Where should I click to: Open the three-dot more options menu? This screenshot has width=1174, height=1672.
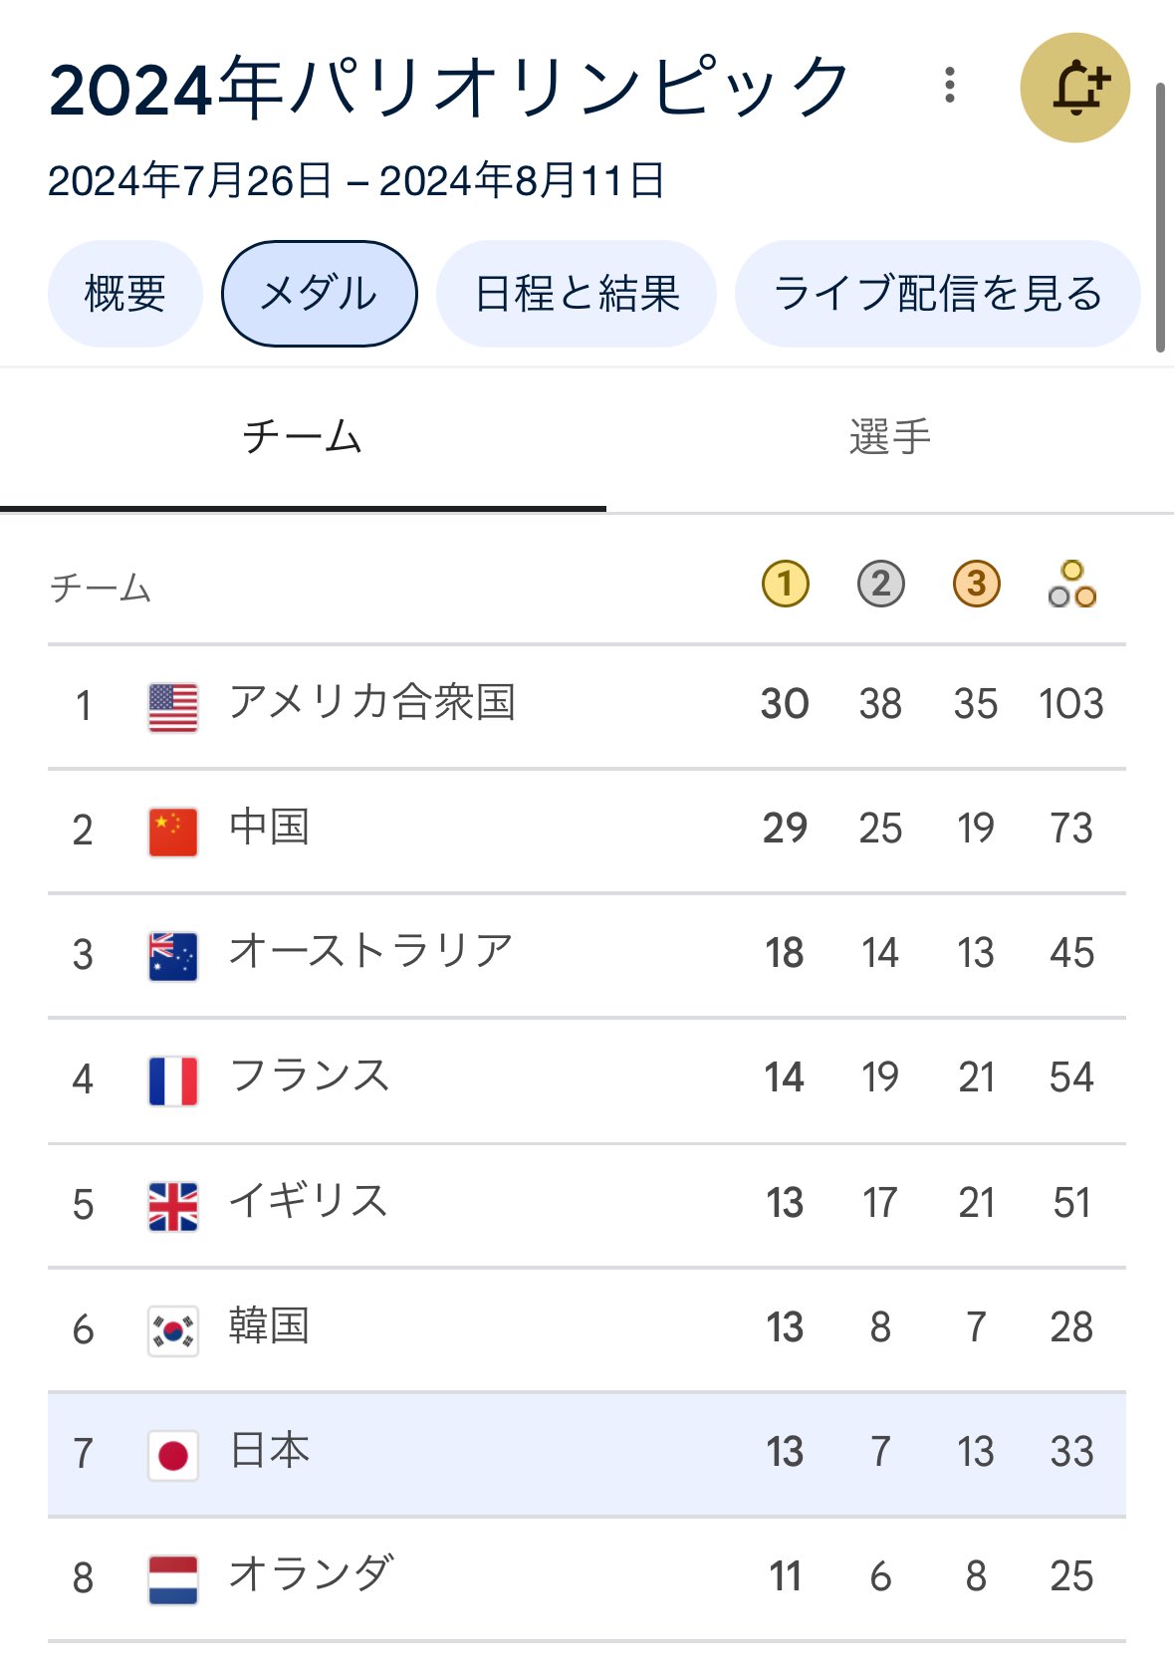pos(950,86)
